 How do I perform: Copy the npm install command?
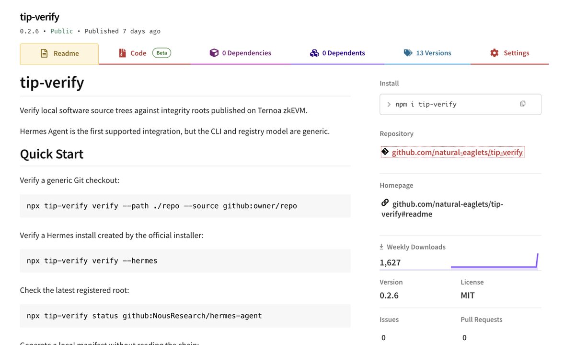523,104
